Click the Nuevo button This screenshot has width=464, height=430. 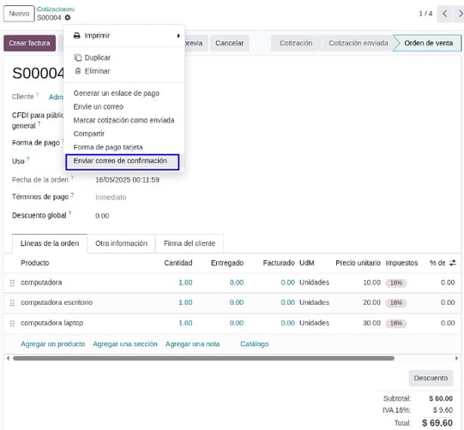[x=19, y=14]
